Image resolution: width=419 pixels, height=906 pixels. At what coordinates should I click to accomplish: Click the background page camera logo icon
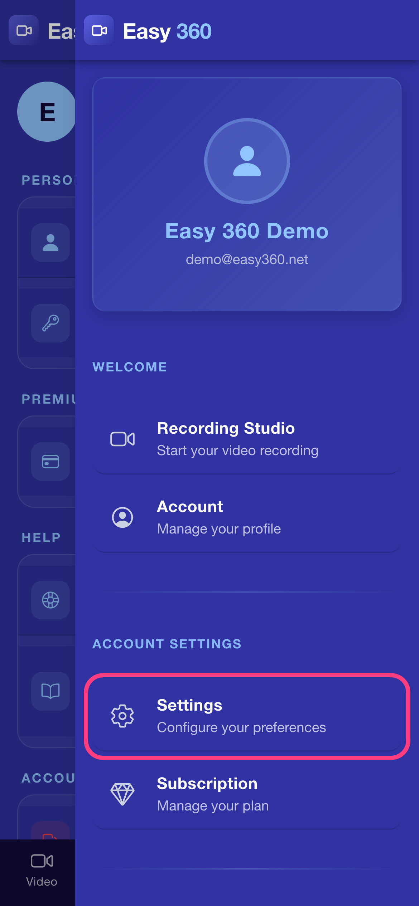[24, 30]
